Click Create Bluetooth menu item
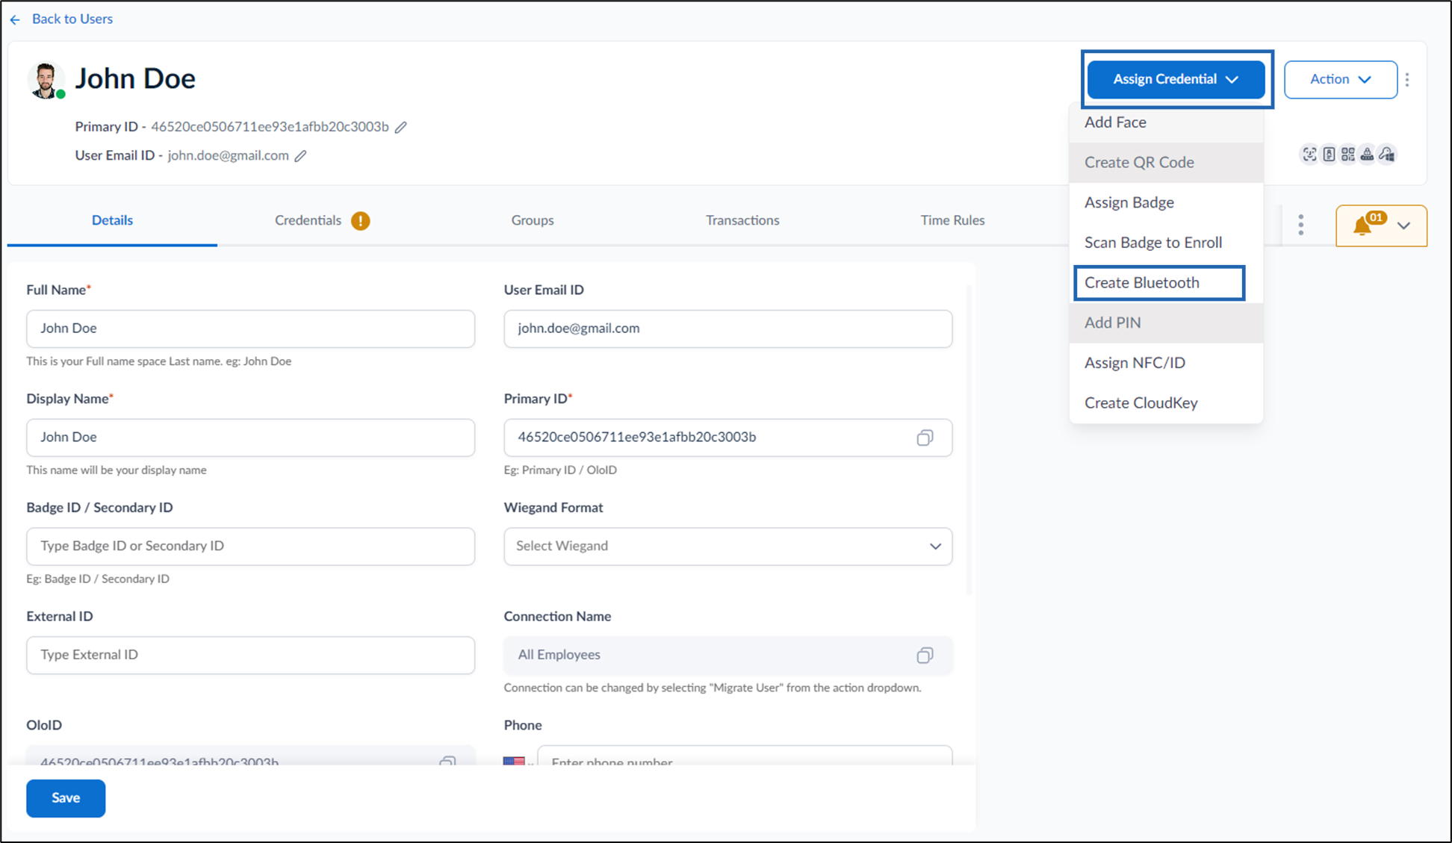Screen dimensions: 1452x843 [1159, 283]
